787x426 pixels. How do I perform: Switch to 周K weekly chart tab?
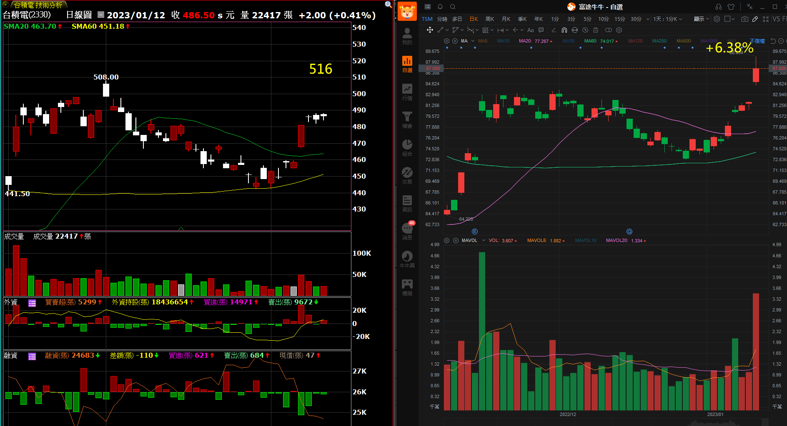490,19
